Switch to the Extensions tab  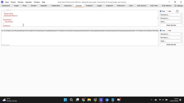pos(121,6)
